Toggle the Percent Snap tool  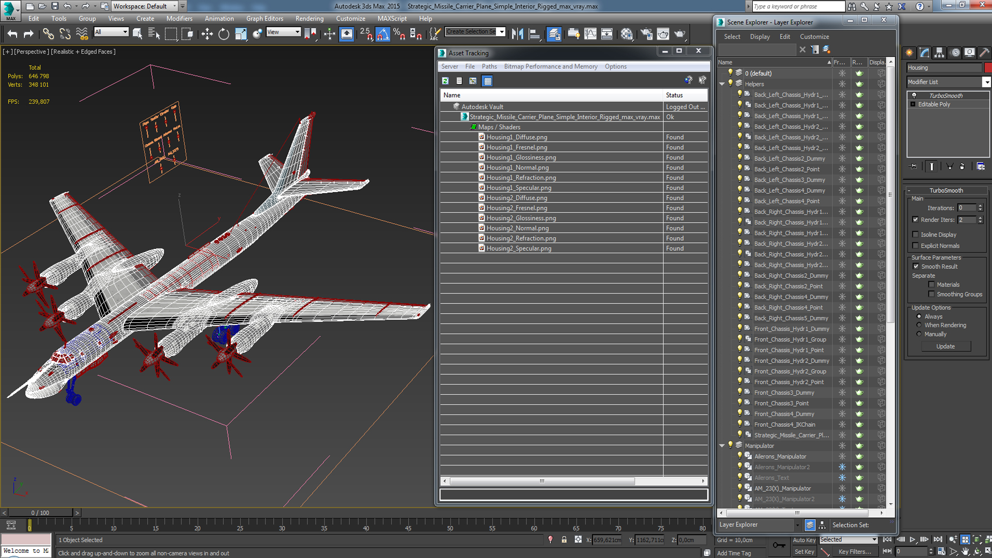pyautogui.click(x=399, y=34)
